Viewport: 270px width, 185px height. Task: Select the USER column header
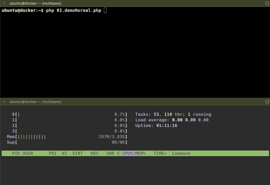pos(28,153)
